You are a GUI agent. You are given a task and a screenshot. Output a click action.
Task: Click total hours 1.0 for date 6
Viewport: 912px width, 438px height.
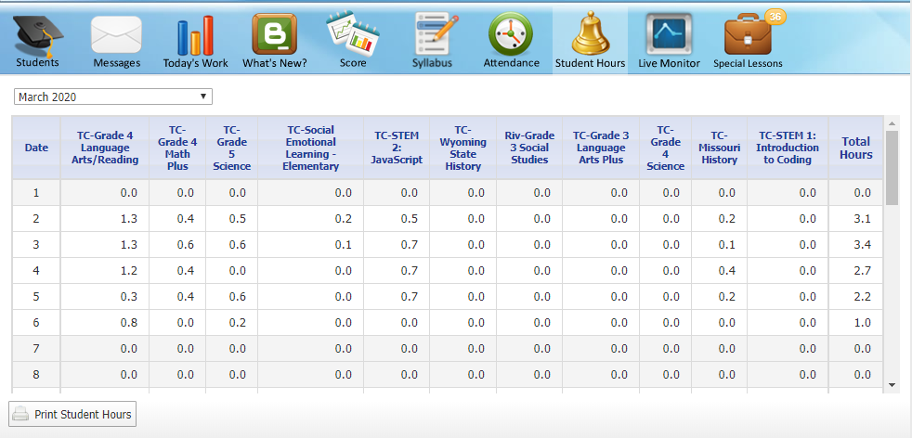click(863, 322)
